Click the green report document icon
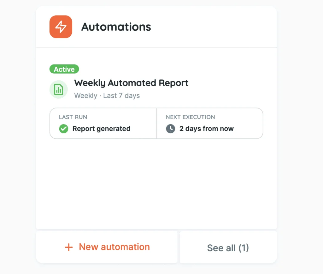Image resolution: width=323 pixels, height=274 pixels. tap(58, 89)
